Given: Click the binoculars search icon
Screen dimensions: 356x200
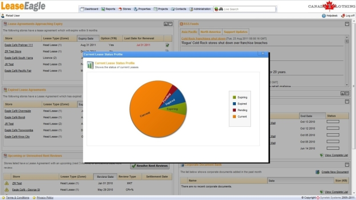Looking at the screenshot, I should [x=221, y=9].
